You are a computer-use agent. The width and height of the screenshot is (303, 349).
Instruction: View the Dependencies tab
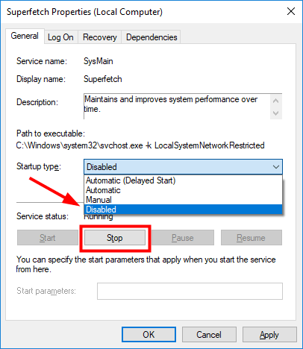pyautogui.click(x=151, y=37)
